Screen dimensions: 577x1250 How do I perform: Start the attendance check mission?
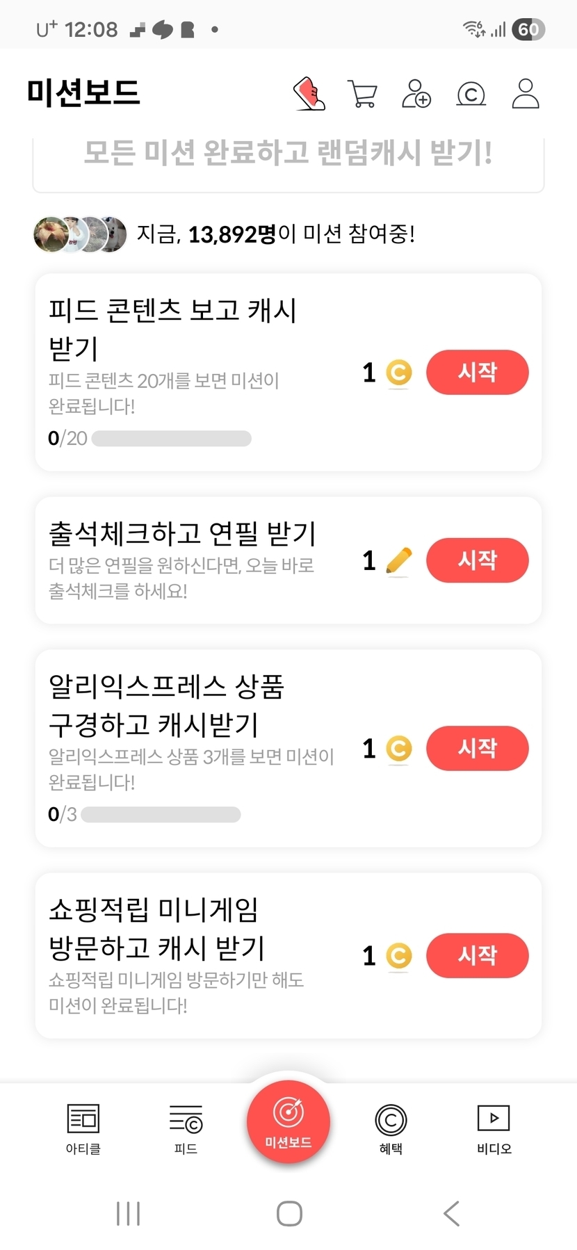pyautogui.click(x=477, y=560)
